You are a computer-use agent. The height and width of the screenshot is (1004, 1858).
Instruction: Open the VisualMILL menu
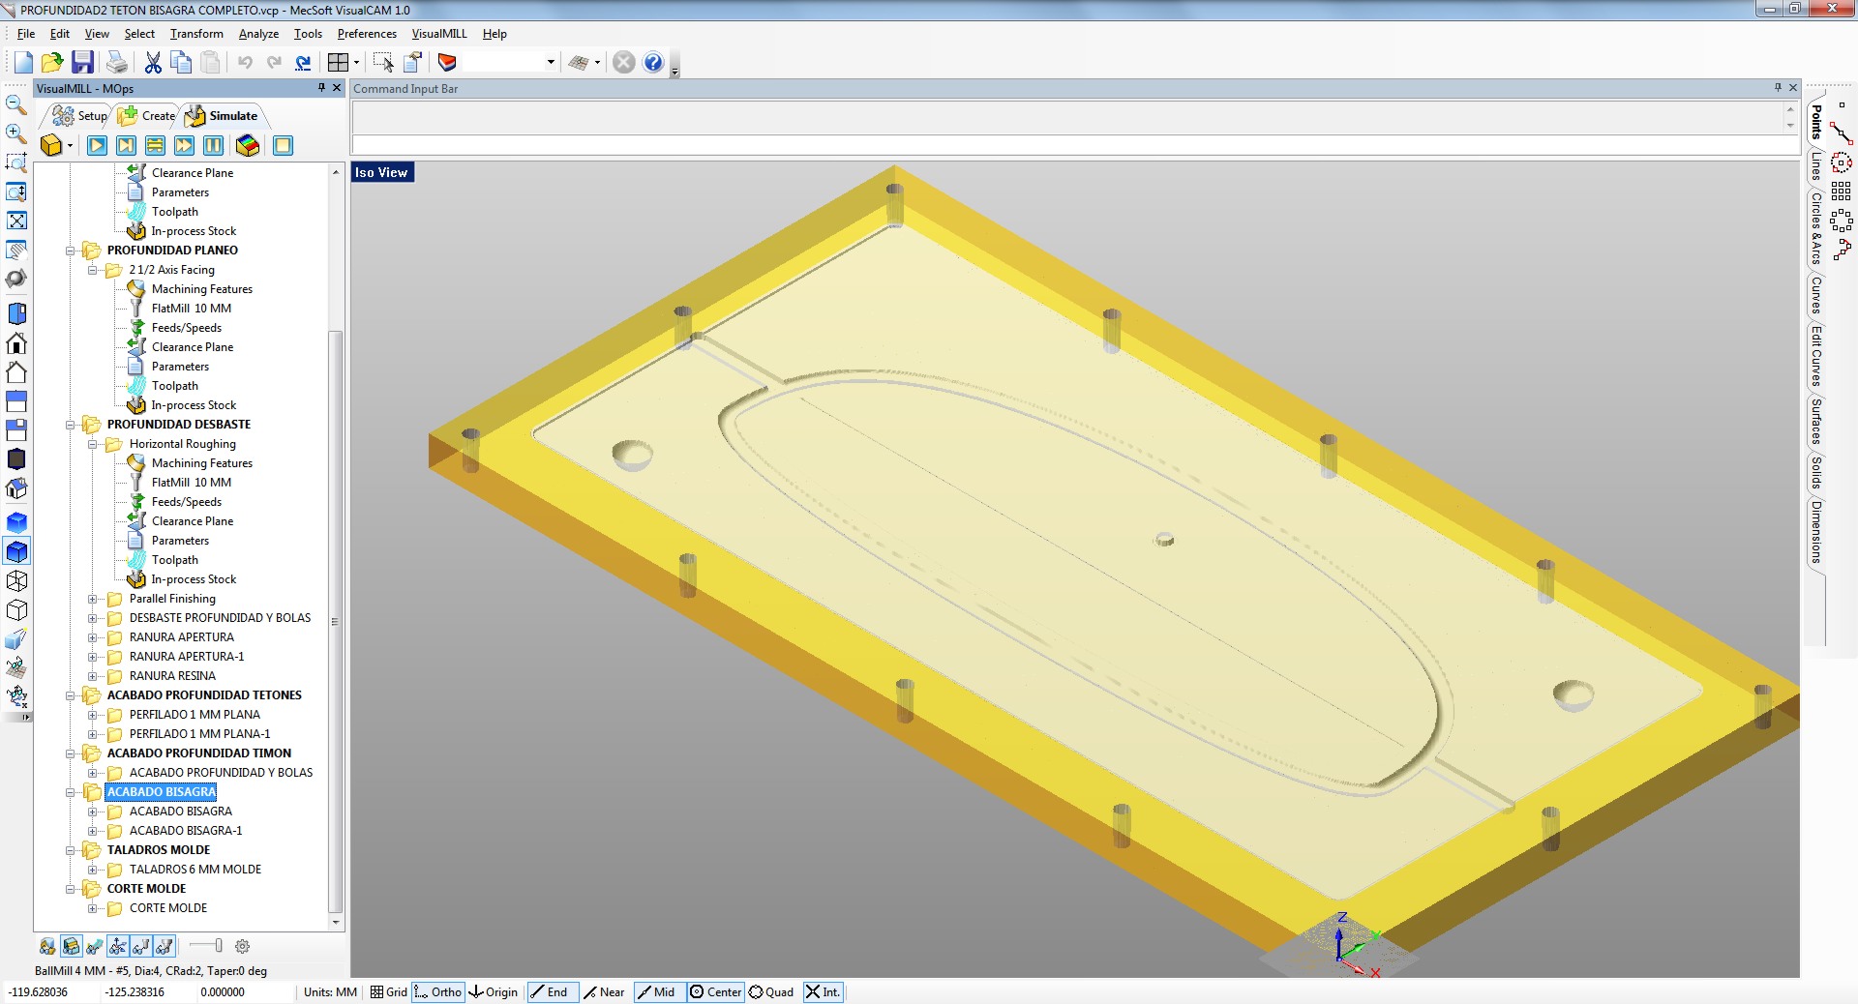[x=438, y=34]
